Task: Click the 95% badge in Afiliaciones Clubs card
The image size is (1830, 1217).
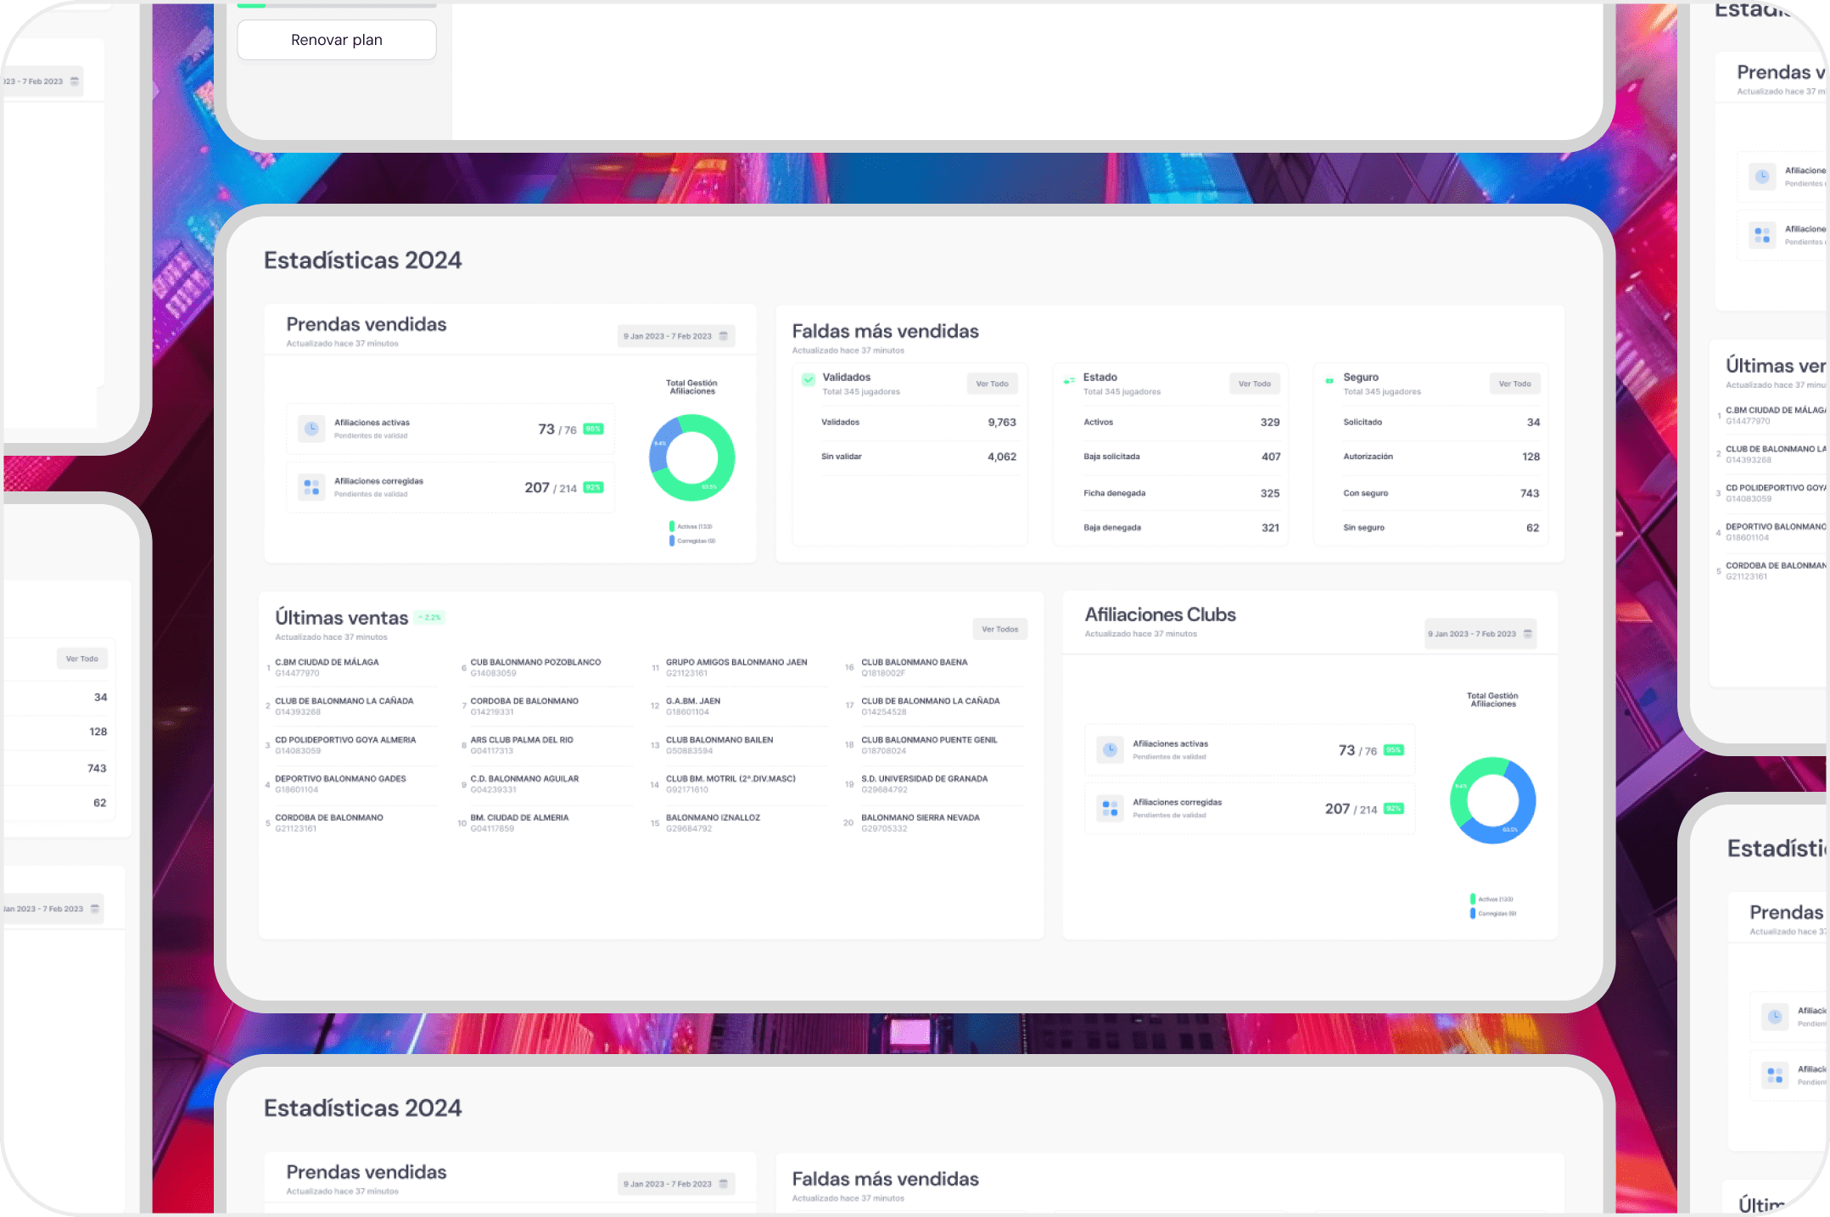Action: pyautogui.click(x=1393, y=750)
